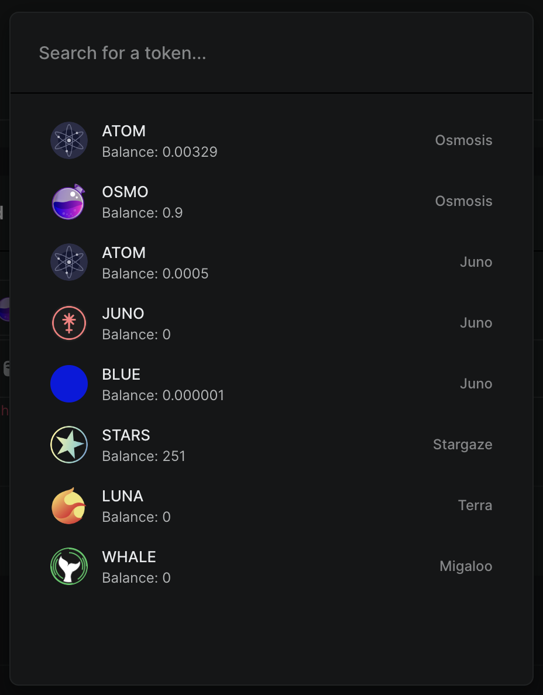The height and width of the screenshot is (695, 543).
Task: Pick the solid BLUE token circle icon
Action: (69, 384)
